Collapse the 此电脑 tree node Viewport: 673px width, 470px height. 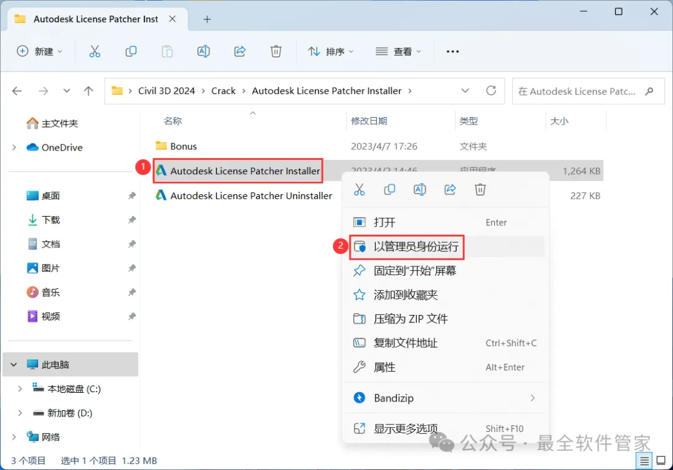point(14,365)
